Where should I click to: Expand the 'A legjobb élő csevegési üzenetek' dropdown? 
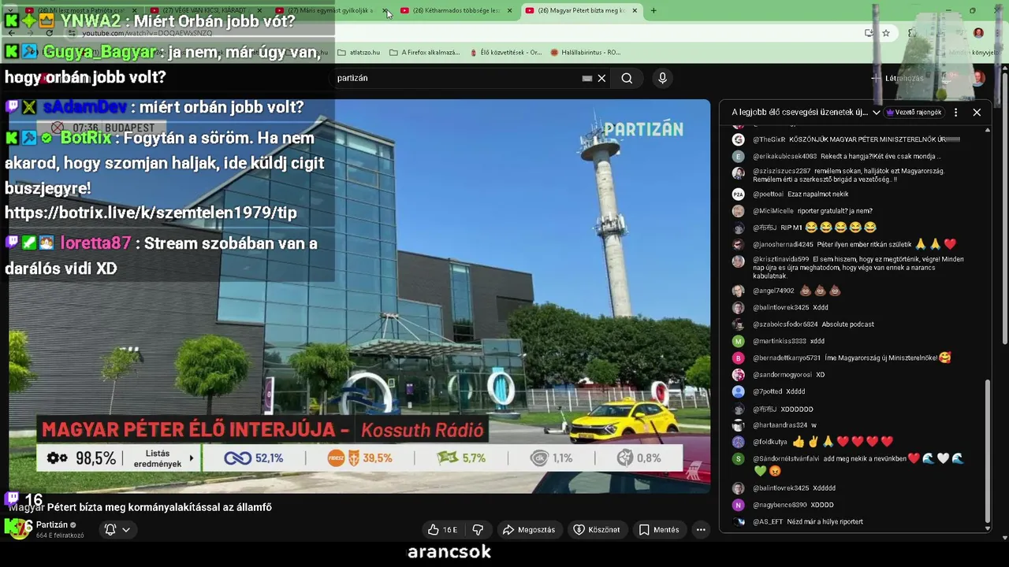pos(806,112)
